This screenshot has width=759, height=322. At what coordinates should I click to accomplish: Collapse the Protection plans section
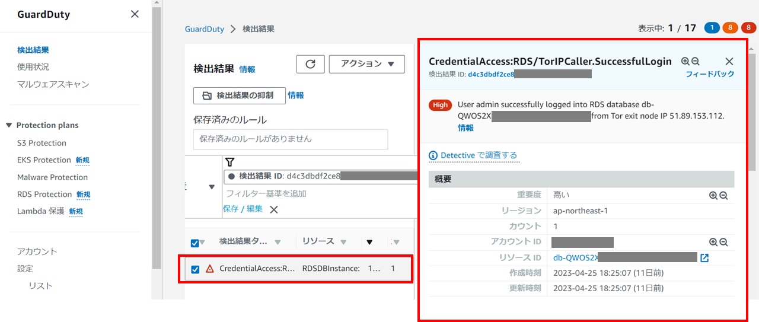[x=9, y=125]
